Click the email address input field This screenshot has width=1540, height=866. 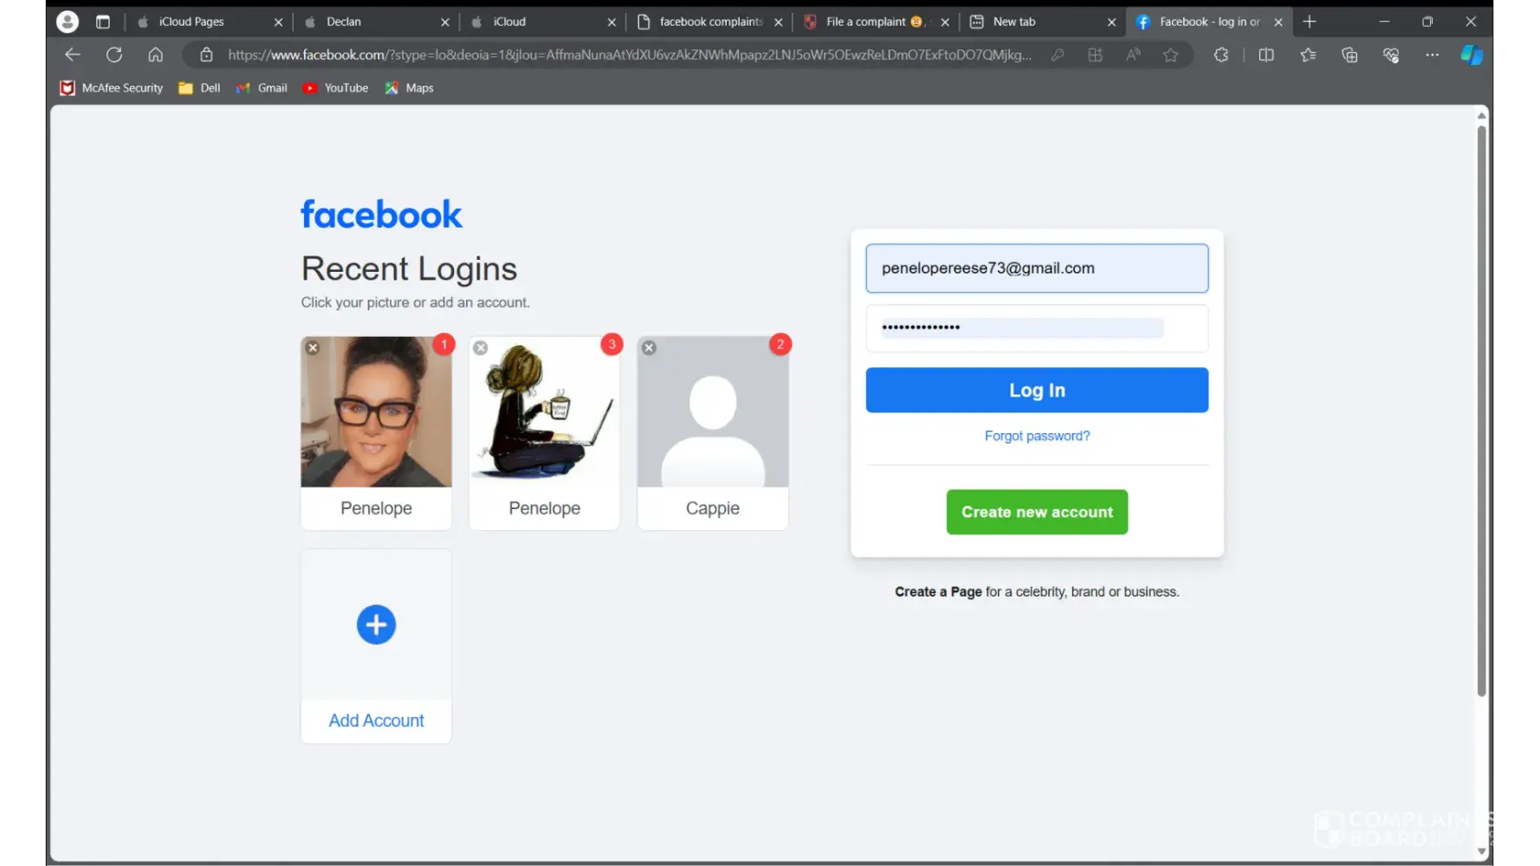click(x=1036, y=268)
